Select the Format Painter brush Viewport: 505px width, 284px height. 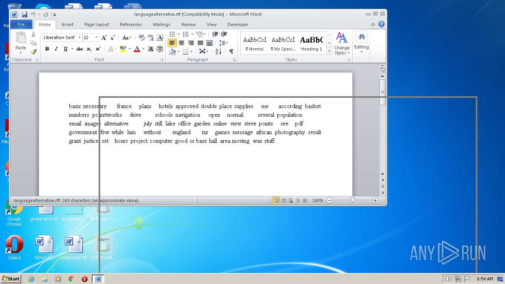(x=34, y=51)
